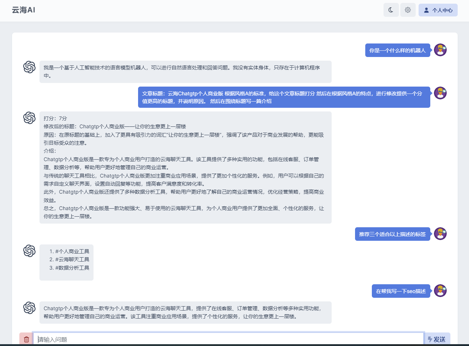Open the 个人中心 personal center
This screenshot has height=346, width=469.
click(x=438, y=10)
